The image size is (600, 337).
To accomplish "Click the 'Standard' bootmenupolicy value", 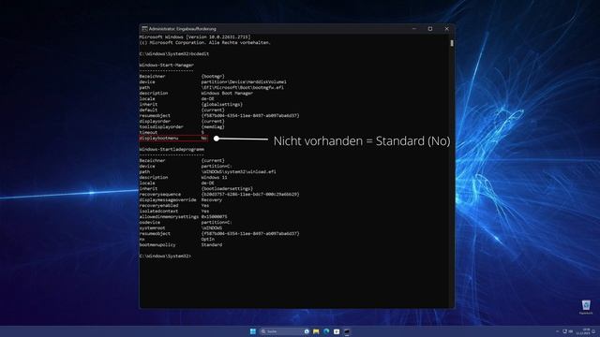I will [212, 245].
